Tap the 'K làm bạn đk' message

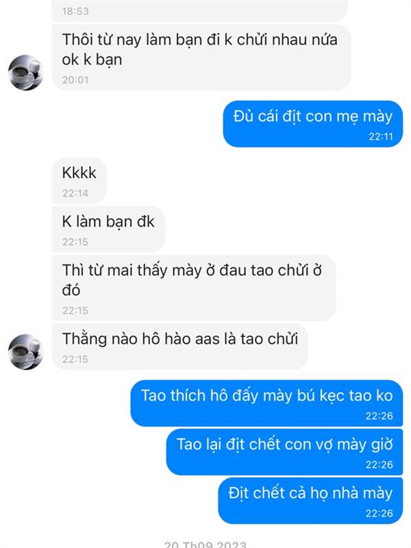pyautogui.click(x=108, y=229)
